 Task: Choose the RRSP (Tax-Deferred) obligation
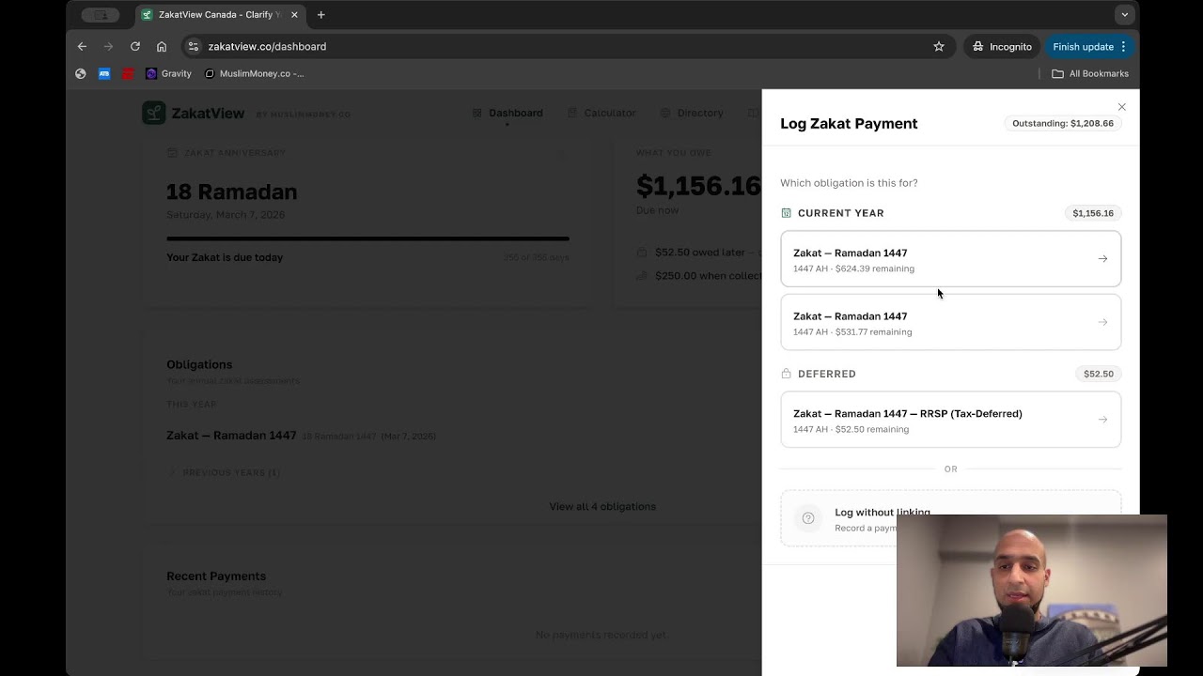tap(950, 420)
